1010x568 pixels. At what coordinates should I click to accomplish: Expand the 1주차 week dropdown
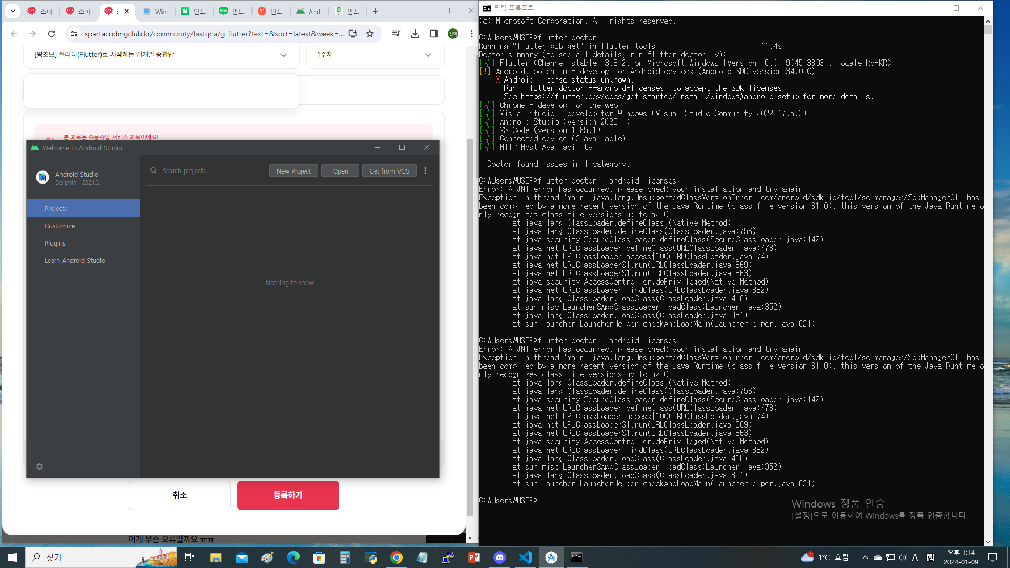(x=428, y=55)
